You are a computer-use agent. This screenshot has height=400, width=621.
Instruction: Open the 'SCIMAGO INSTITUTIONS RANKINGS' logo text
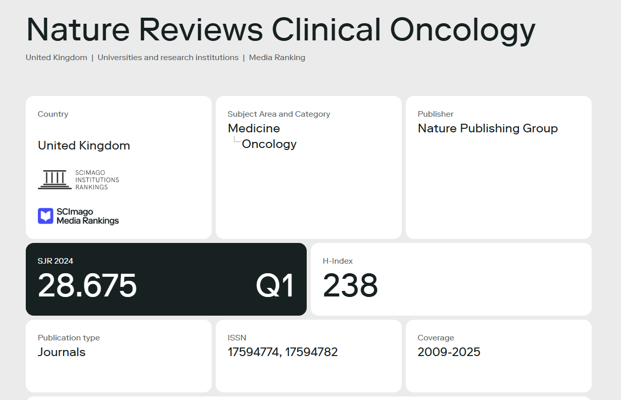click(97, 180)
